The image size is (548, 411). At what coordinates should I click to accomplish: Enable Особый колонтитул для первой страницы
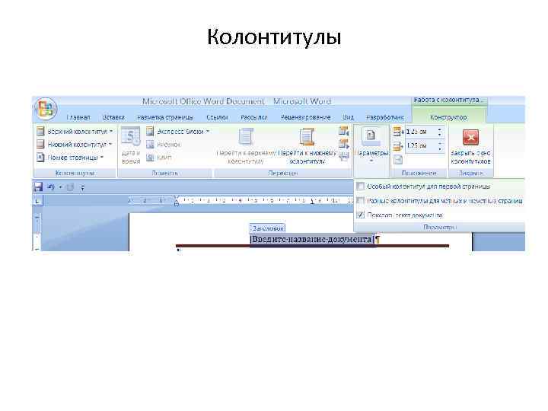pyautogui.click(x=360, y=186)
